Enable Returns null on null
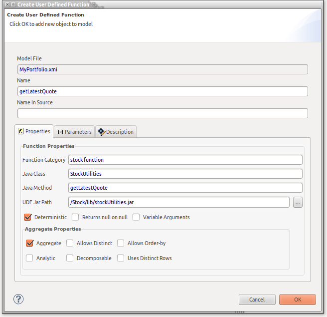 [75, 217]
